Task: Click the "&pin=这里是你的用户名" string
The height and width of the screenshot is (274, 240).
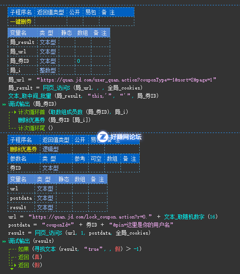Action: coord(141,225)
